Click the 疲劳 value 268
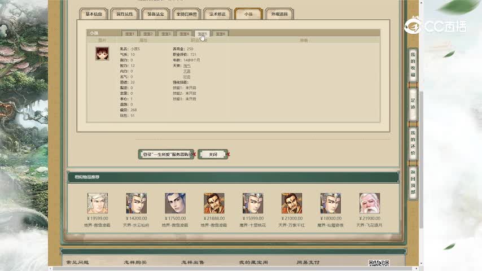This screenshot has height=271, width=482. (133, 110)
